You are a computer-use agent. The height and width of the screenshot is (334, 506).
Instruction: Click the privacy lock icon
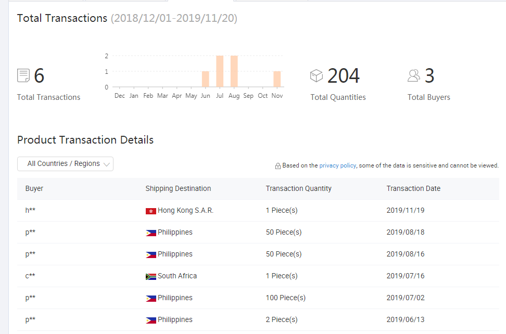[278, 166]
